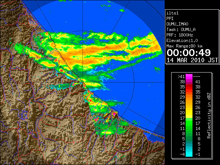
Task: Click the '5' value right of color bar
Action: point(199,144)
